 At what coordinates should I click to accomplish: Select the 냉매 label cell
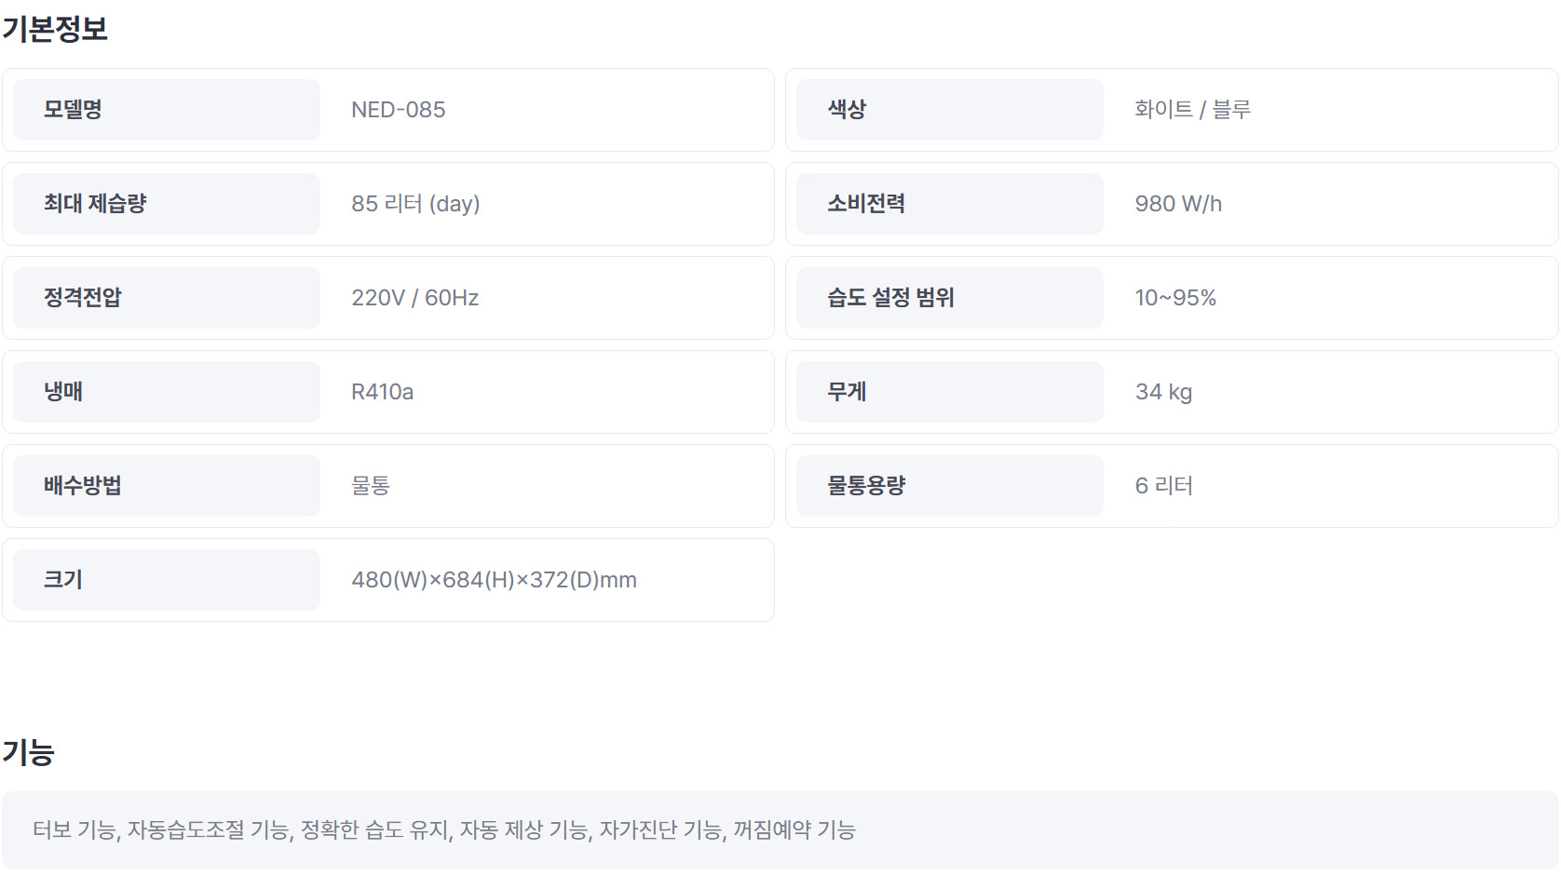tap(167, 392)
